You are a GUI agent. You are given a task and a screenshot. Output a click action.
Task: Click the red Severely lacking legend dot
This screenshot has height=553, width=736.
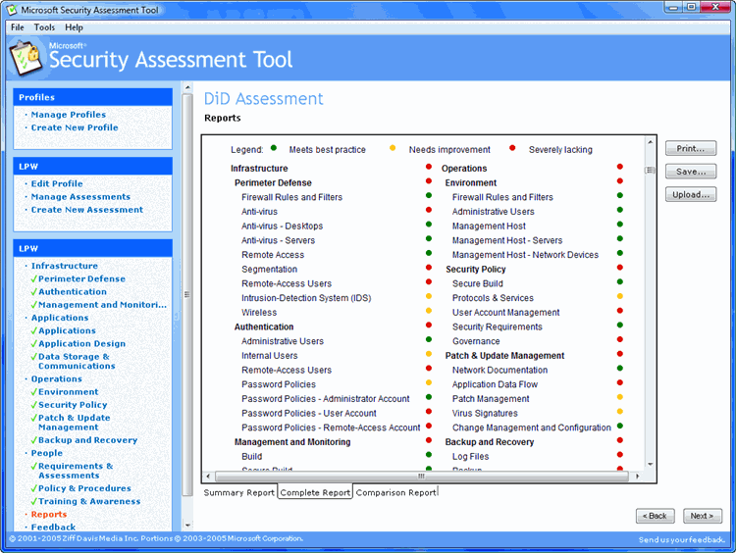(x=512, y=148)
